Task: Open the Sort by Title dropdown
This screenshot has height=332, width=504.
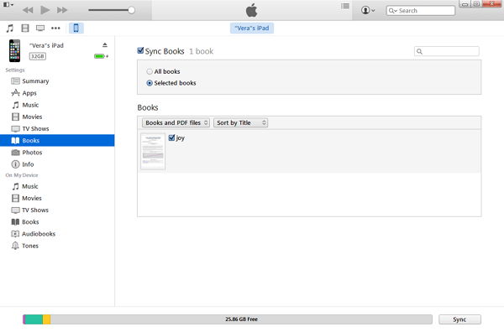Action: coord(241,123)
